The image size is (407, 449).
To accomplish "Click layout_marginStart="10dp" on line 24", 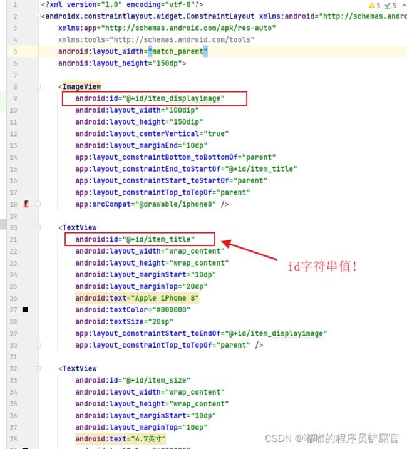I will (x=145, y=275).
